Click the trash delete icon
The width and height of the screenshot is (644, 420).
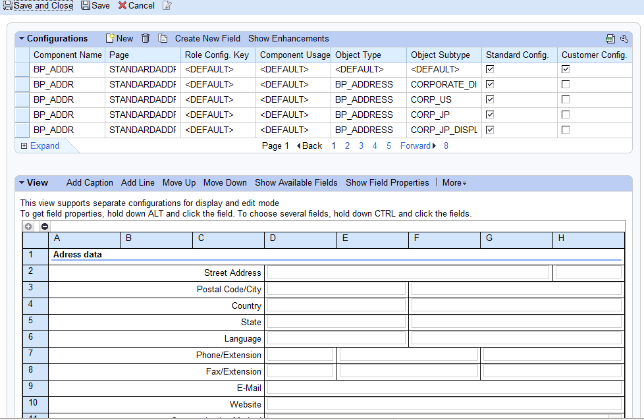click(x=146, y=38)
